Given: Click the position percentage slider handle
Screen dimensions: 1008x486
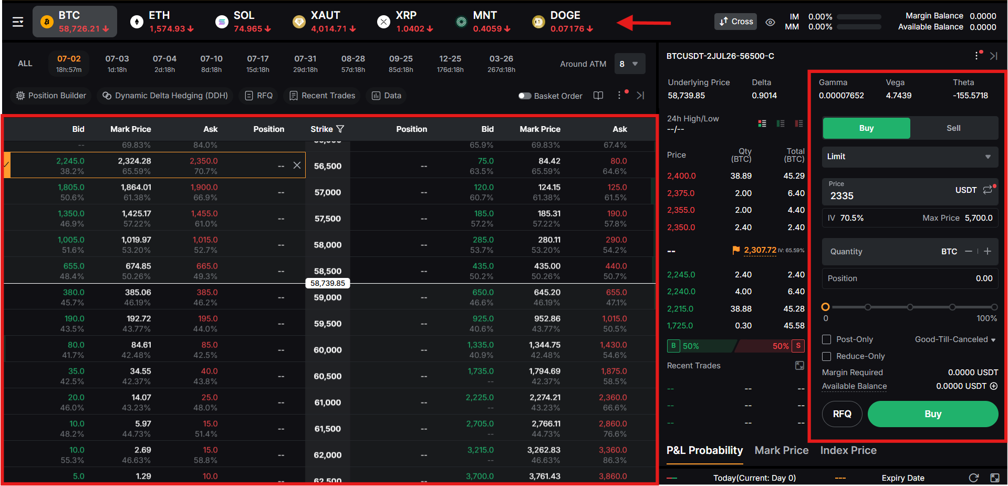Looking at the screenshot, I should (826, 307).
